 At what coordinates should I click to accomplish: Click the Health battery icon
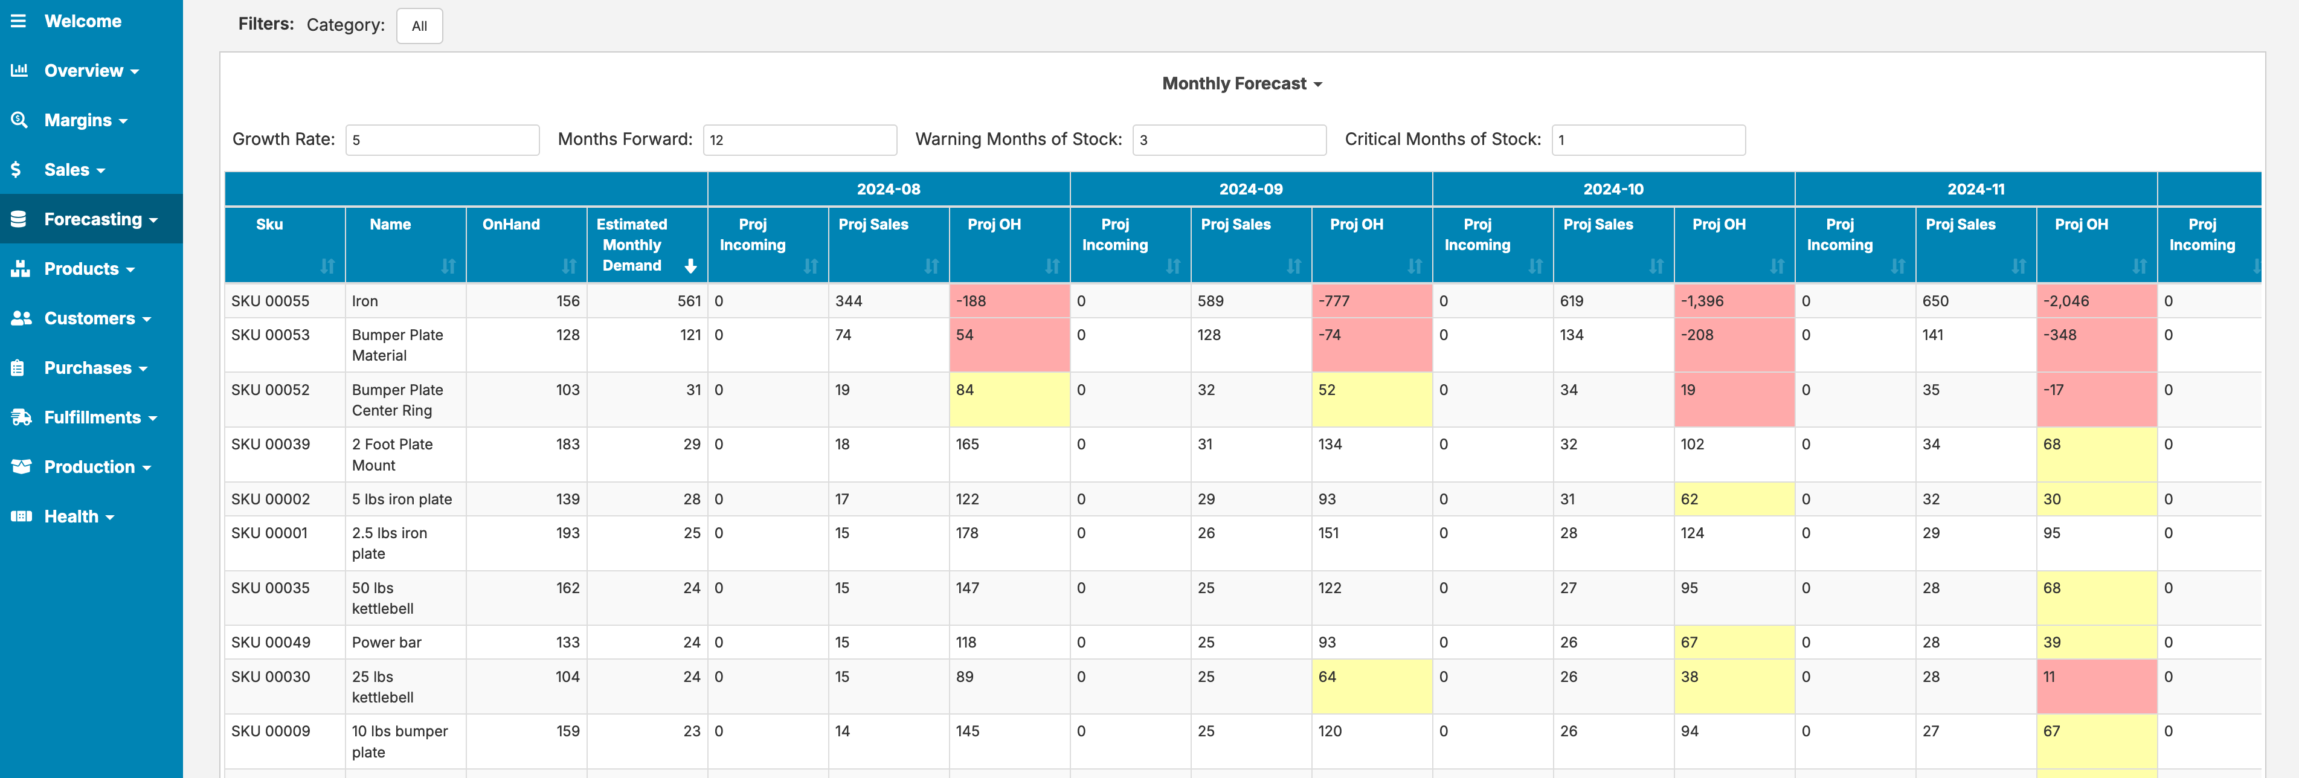point(21,516)
